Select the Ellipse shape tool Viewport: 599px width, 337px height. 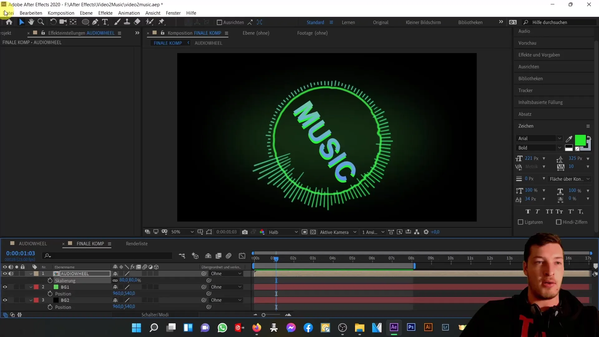[x=85, y=22]
